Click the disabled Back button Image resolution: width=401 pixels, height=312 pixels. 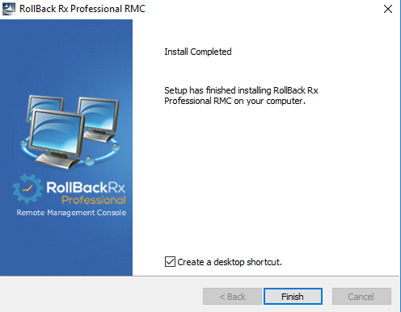pyautogui.click(x=232, y=297)
